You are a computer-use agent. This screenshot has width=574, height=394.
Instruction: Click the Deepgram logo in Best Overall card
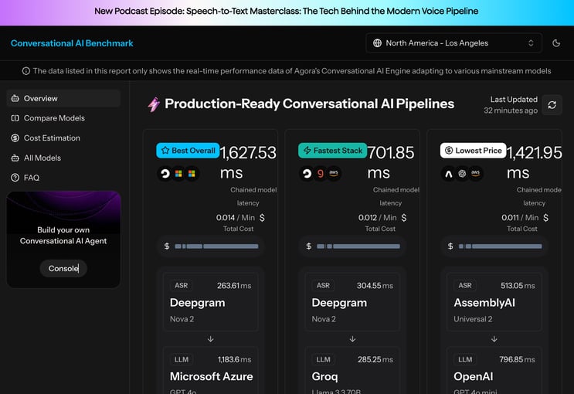[165, 174]
